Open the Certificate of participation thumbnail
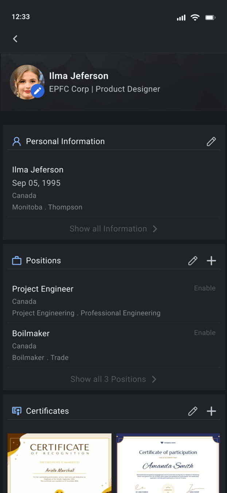 [168, 463]
